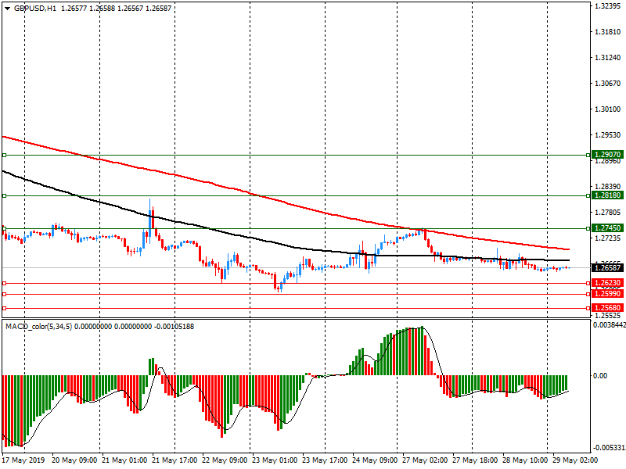Image resolution: width=626 pixels, height=469 pixels.
Task: Select the 1.27450 green resistance price tag
Action: pyautogui.click(x=607, y=228)
